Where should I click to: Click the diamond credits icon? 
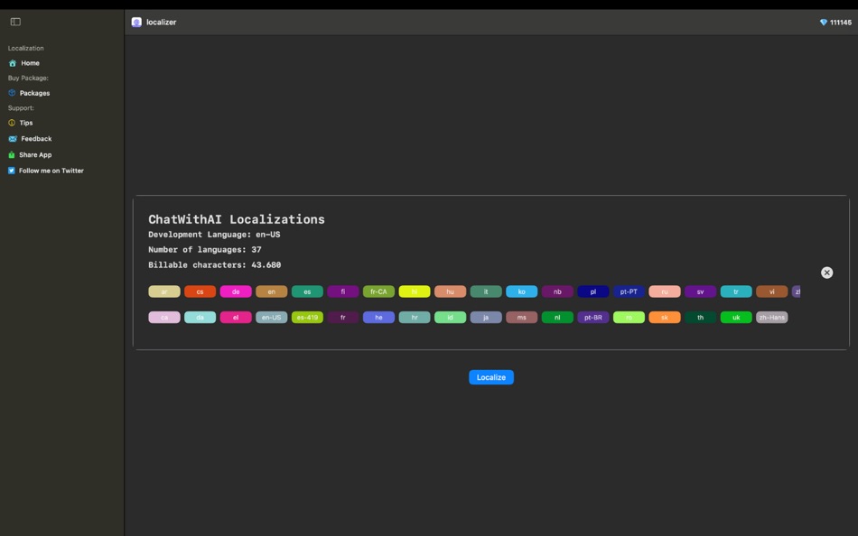pyautogui.click(x=823, y=23)
